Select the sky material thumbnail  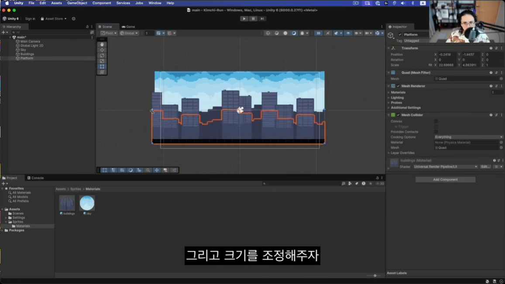pyautogui.click(x=87, y=203)
